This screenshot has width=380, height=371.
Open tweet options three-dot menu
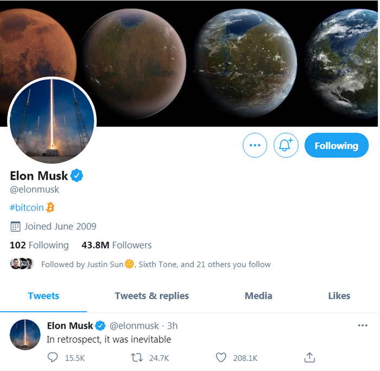[x=363, y=325]
